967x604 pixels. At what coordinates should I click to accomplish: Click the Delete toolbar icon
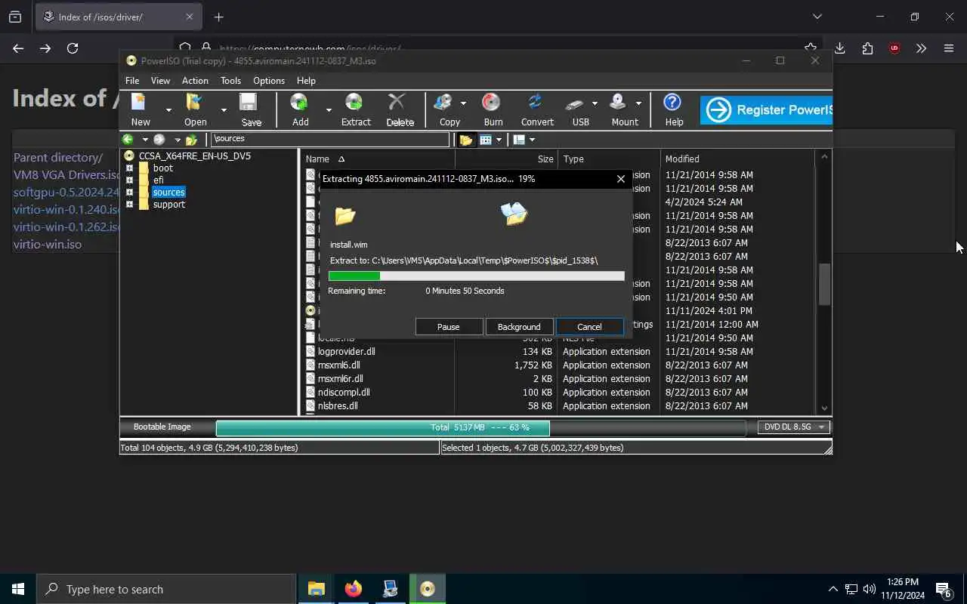pos(397,103)
